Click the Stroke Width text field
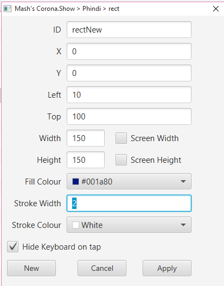224x286 pixels. tap(129, 203)
